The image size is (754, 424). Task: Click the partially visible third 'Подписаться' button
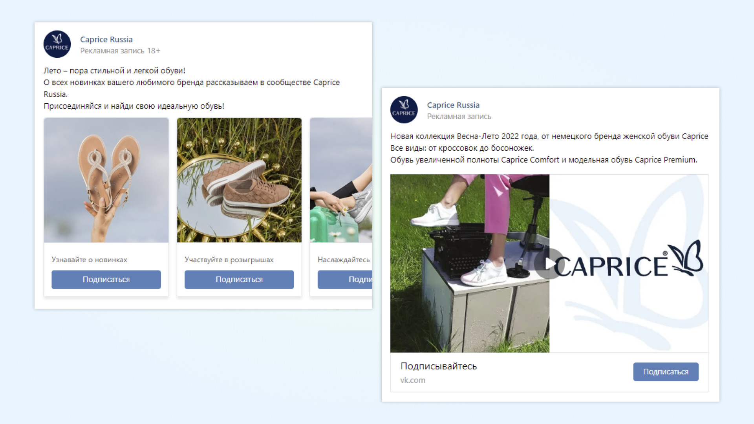tap(345, 280)
